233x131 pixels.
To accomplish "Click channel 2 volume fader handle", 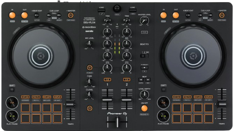I will tap(126, 99).
